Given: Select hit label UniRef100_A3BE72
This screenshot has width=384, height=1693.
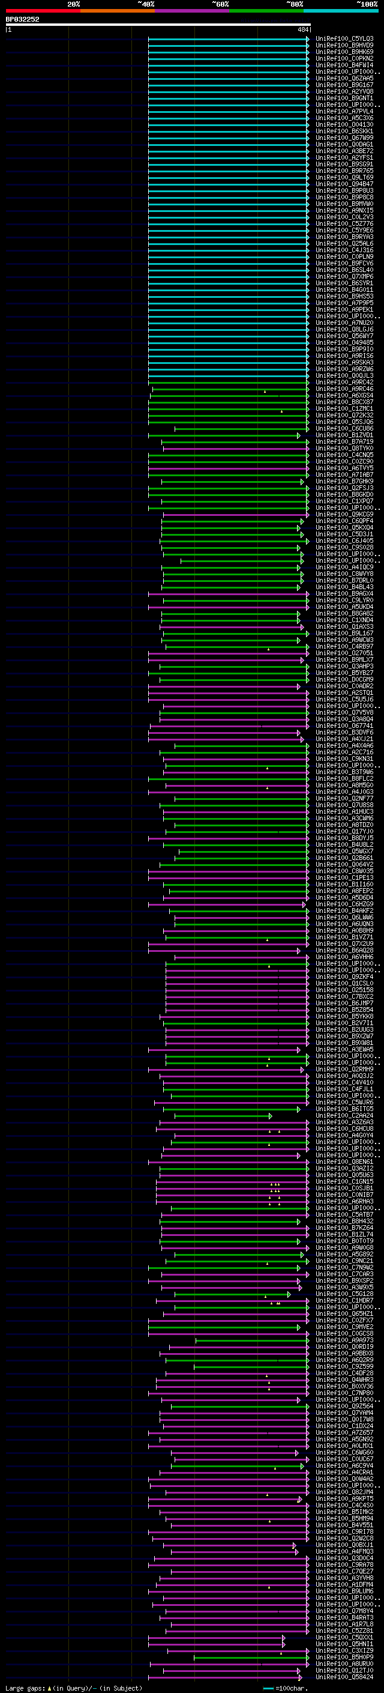Looking at the screenshot, I should (x=344, y=151).
